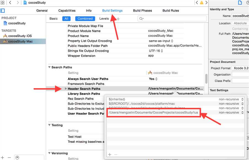Viewport: 249px width, 160px height.
Task: Select Levels view mode
Action: coord(104,18)
